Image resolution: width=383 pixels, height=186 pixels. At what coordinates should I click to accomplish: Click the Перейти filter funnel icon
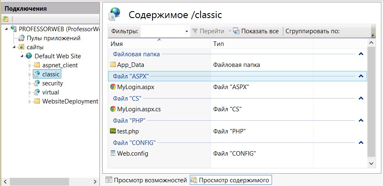point(195,31)
